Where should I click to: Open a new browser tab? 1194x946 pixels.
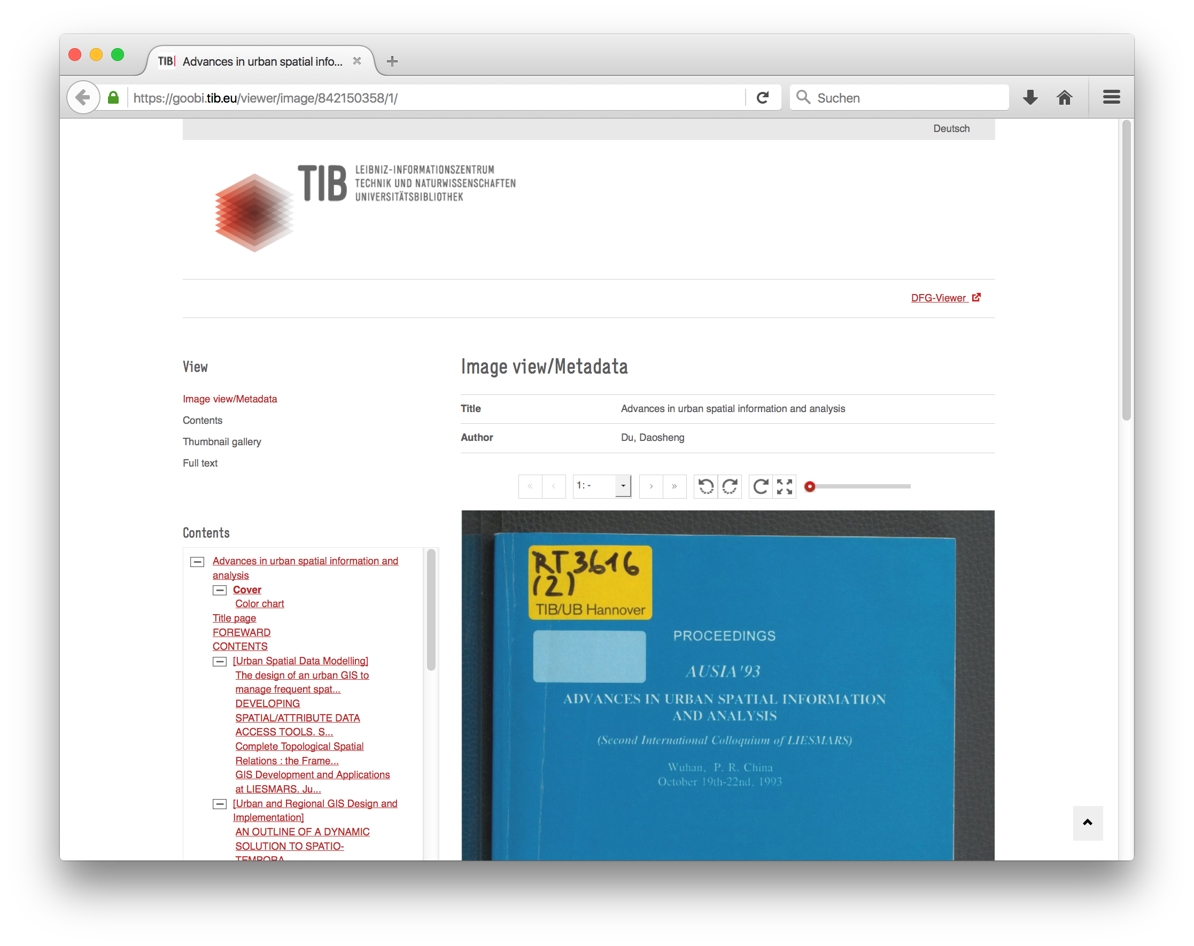pyautogui.click(x=392, y=61)
